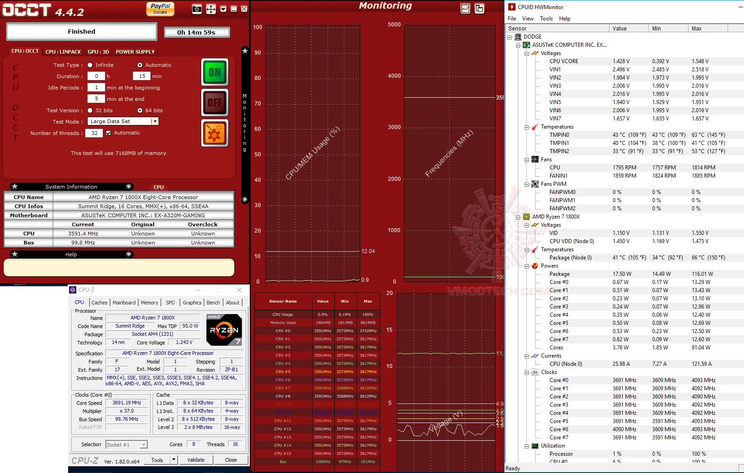
Task: Open the HWMonitor File menu
Action: [x=512, y=19]
